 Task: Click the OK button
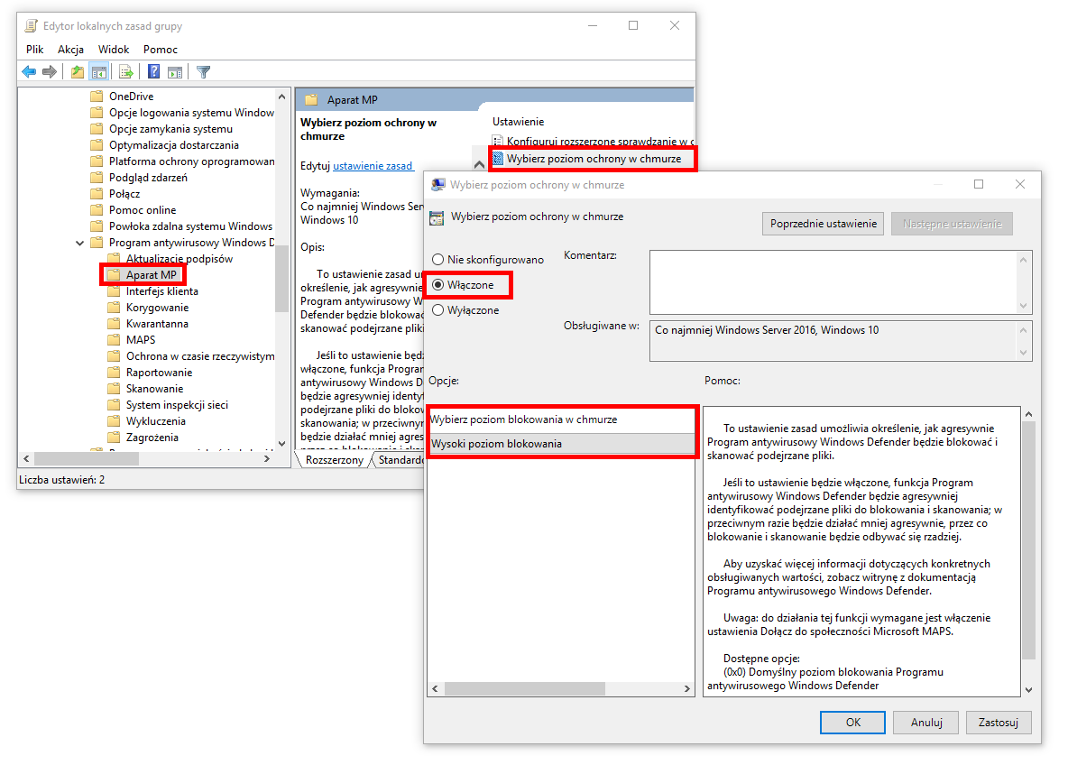[x=852, y=722]
